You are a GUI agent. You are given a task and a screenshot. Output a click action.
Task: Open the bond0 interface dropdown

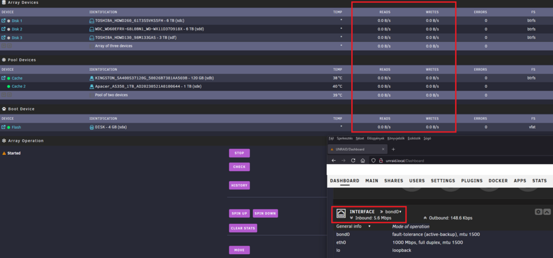click(x=393, y=212)
